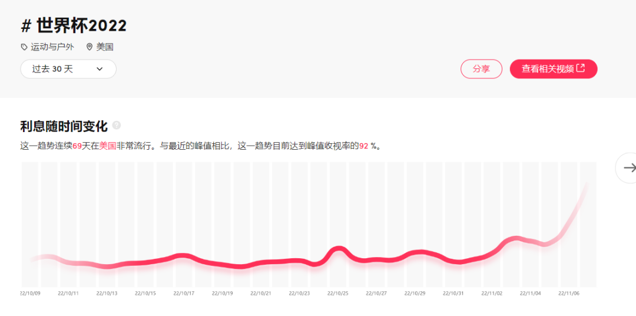
Task: Open related videos via 查看相关视频 text
Action: [x=547, y=69]
